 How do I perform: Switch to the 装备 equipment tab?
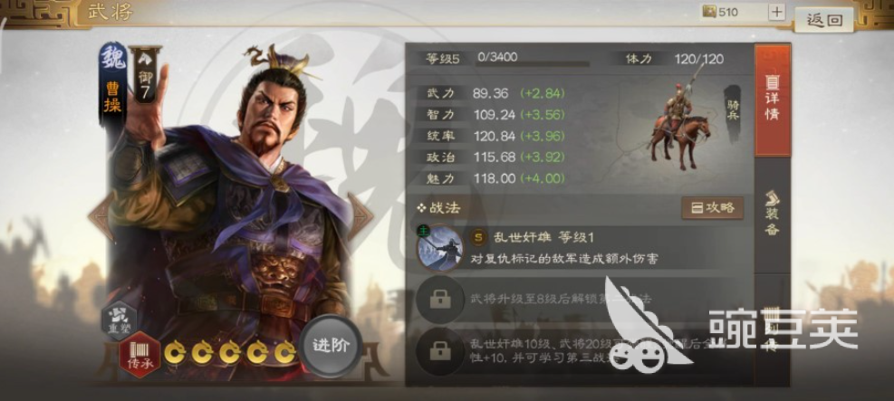pyautogui.click(x=772, y=214)
